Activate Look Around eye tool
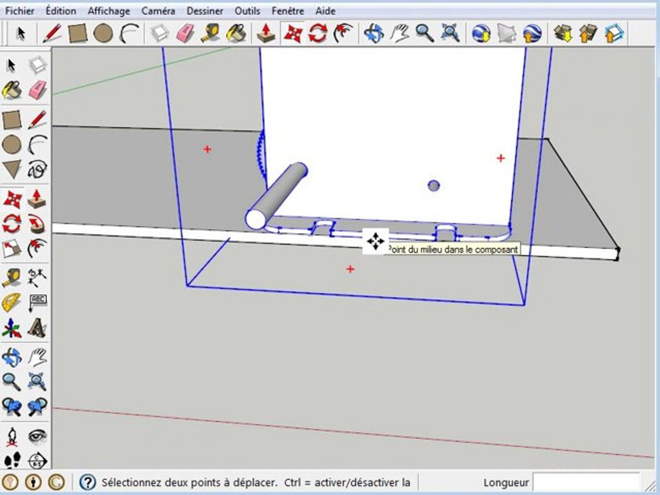The image size is (660, 495). click(37, 437)
